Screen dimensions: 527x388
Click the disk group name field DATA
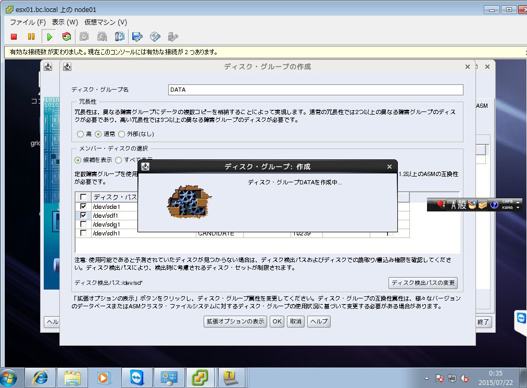click(x=316, y=90)
